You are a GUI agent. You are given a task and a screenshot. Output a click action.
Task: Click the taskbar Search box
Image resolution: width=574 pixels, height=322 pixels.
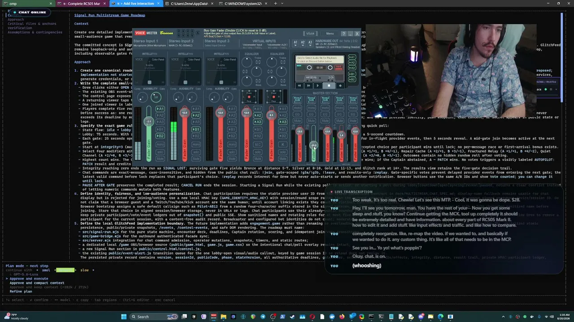pos(153,317)
